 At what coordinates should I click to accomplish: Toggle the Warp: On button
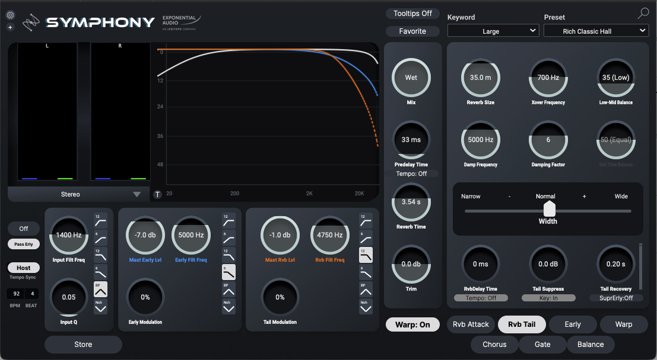[x=412, y=324]
